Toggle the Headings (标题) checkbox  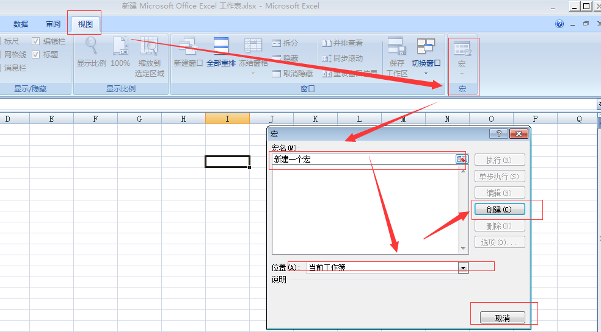pyautogui.click(x=35, y=54)
